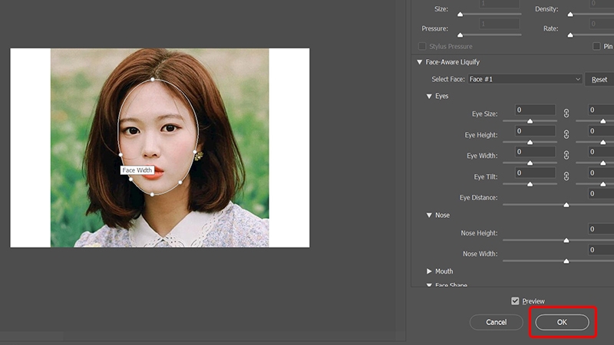Click the left Eye Width slider handle
The height and width of the screenshot is (345, 614).
530,163
